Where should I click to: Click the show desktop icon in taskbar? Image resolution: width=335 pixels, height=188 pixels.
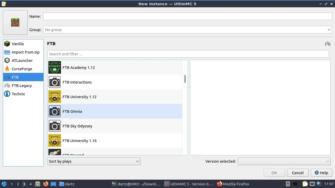[53, 184]
